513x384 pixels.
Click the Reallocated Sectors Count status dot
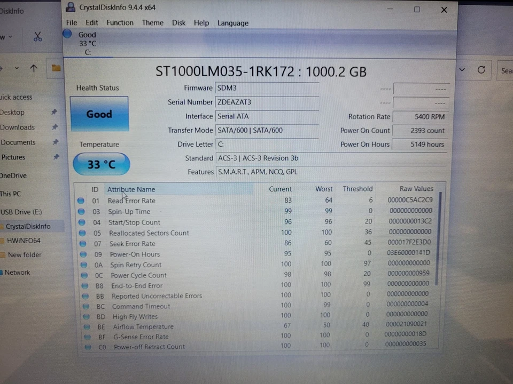coord(82,233)
